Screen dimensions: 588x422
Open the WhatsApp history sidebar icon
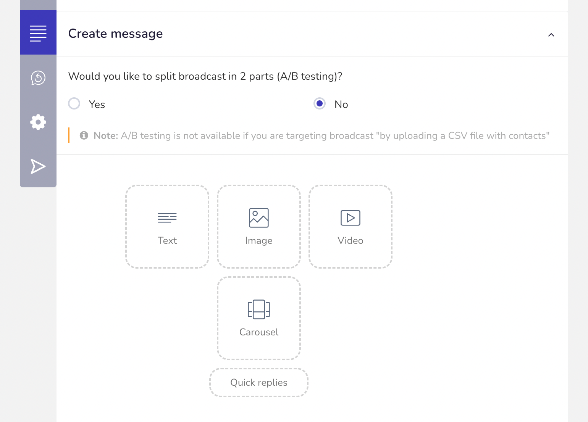(x=38, y=78)
